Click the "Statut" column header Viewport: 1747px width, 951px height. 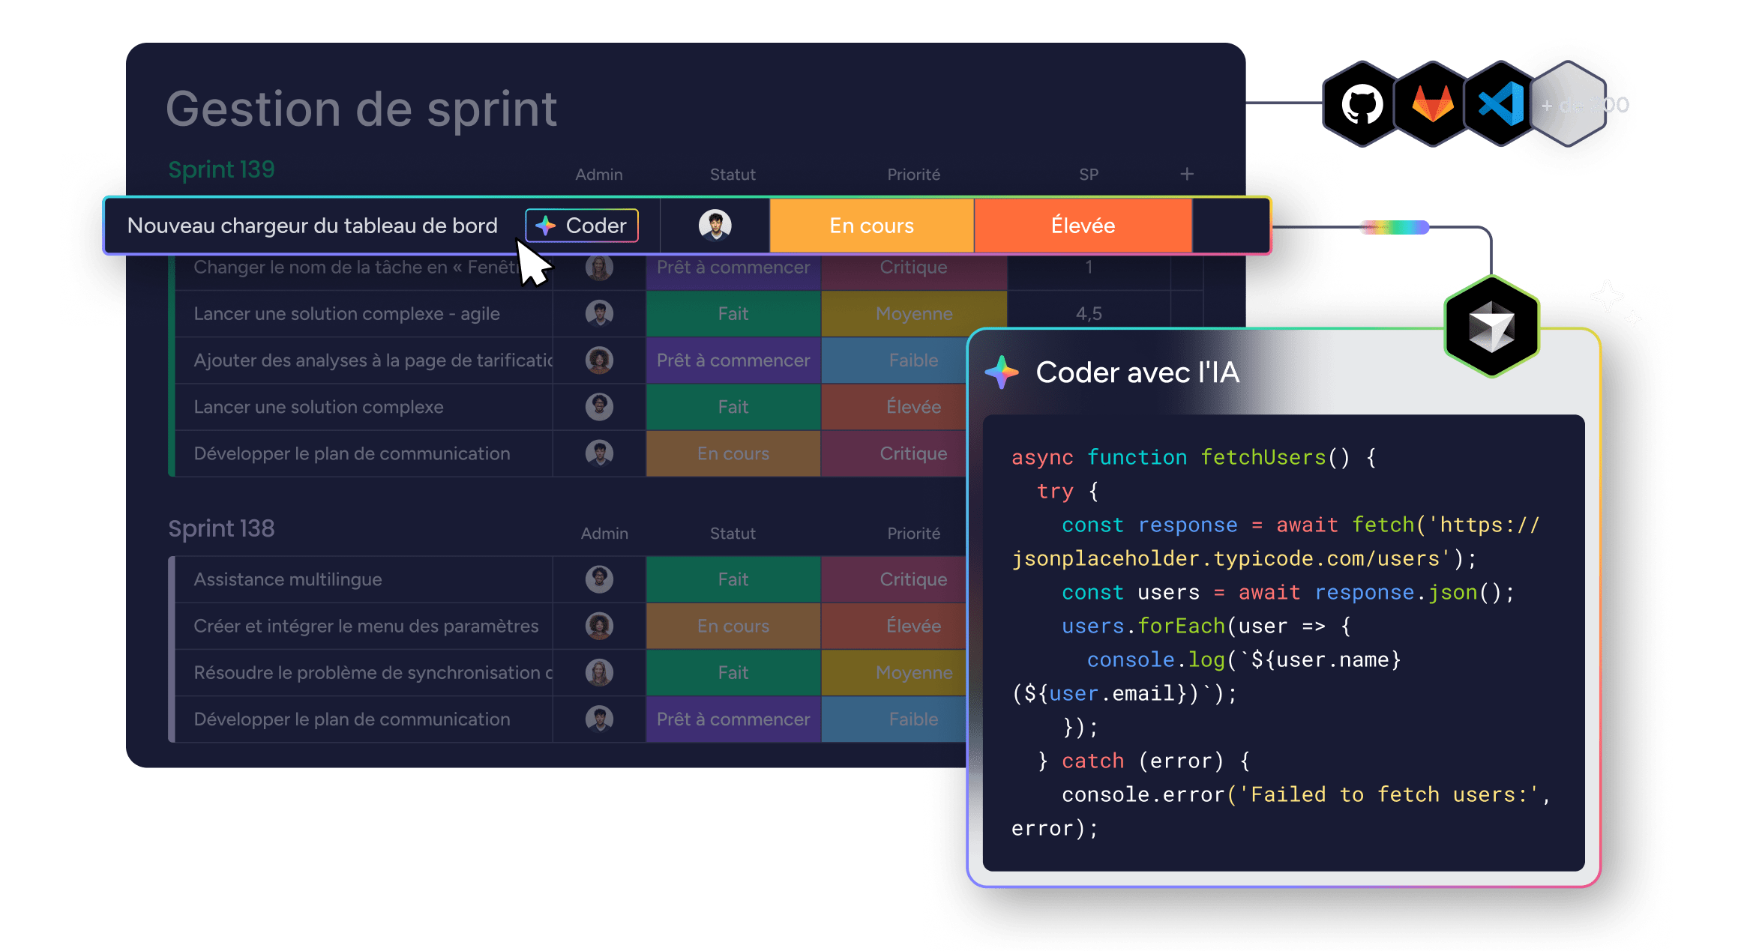pos(733,174)
